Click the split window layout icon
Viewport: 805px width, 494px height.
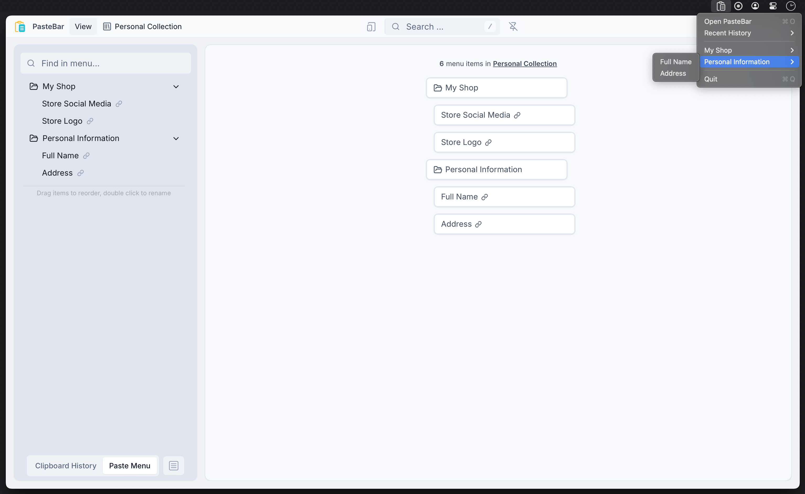tap(371, 26)
